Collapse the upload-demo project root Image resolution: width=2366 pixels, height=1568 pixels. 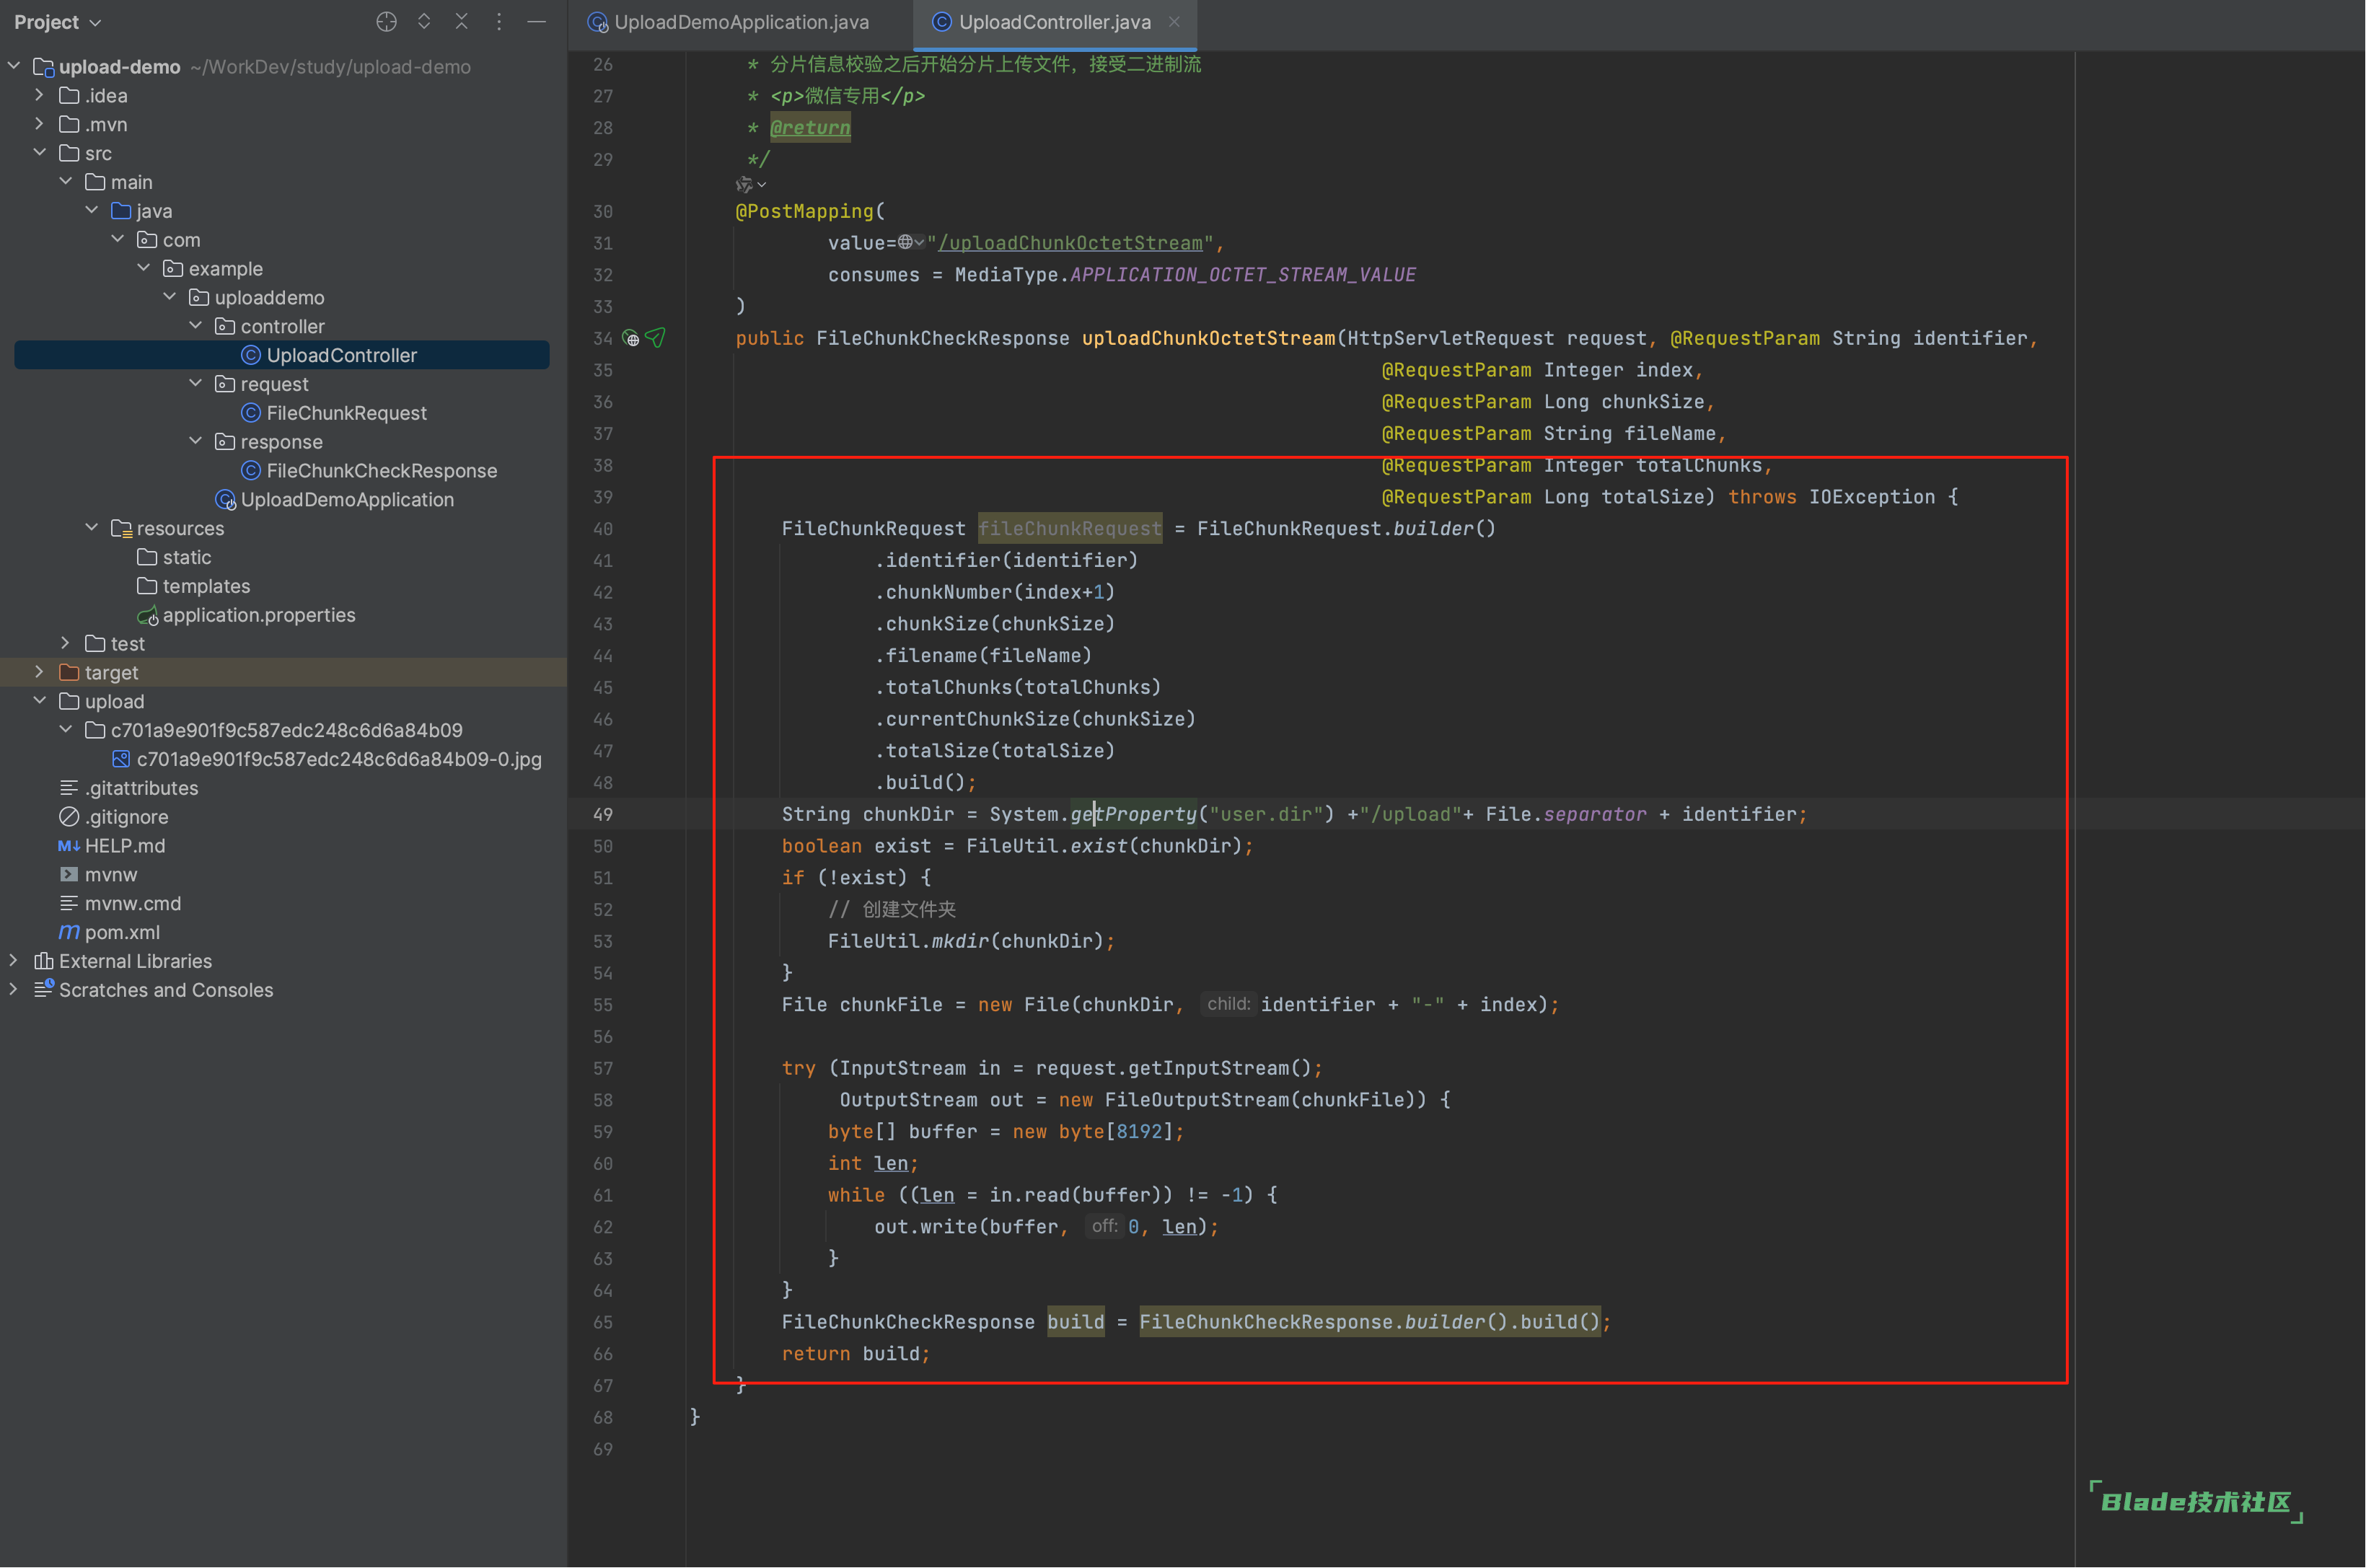(14, 66)
